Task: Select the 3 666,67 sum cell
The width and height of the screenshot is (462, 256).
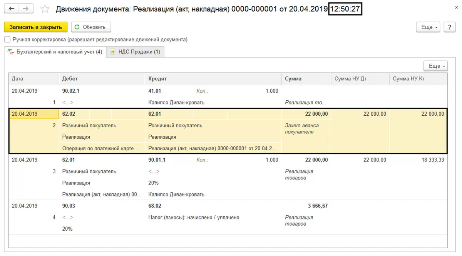Action: [318, 206]
